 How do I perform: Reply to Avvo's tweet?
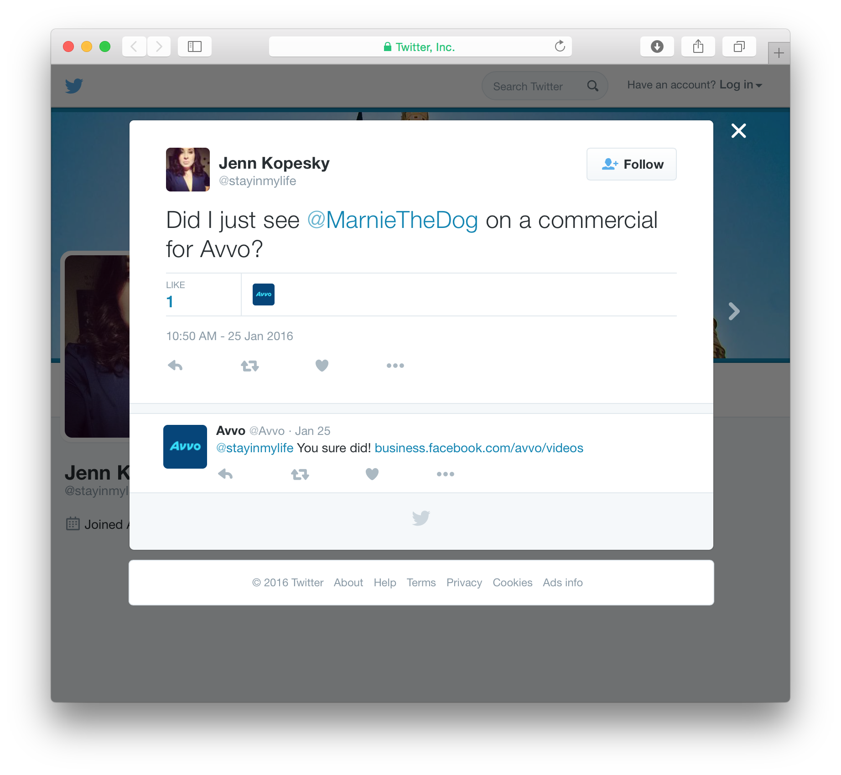coord(225,474)
